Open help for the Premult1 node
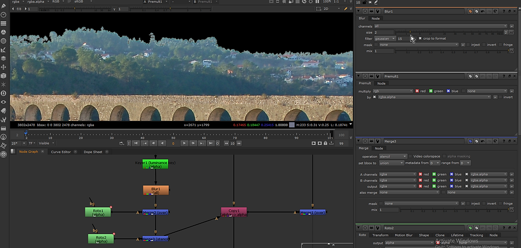Viewport: 521px width, 248px height. tap(503, 76)
